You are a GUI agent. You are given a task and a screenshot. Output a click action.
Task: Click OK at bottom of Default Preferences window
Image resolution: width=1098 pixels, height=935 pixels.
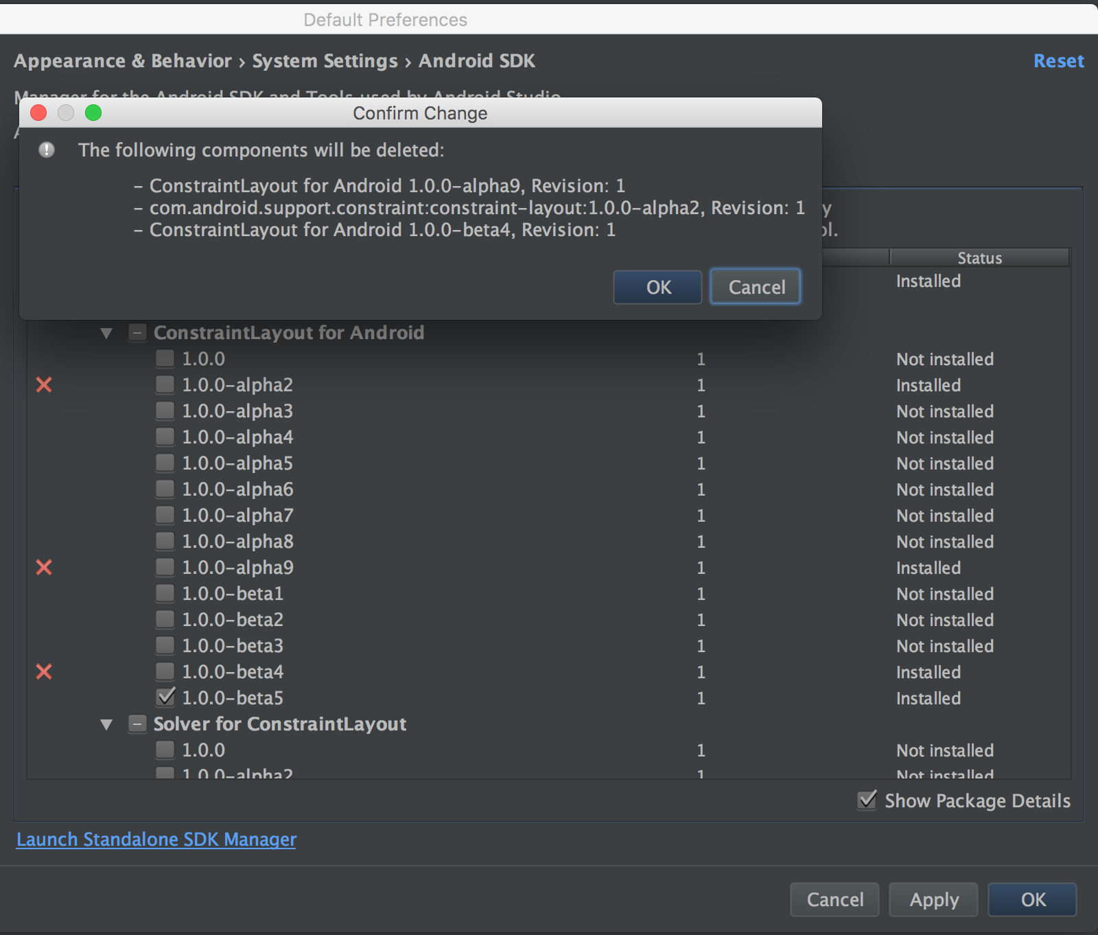click(x=1032, y=899)
